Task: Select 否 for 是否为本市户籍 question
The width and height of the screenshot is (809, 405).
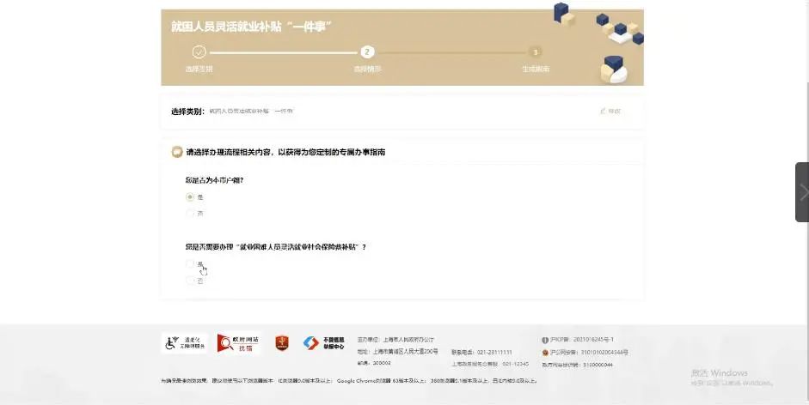Action: click(x=190, y=213)
